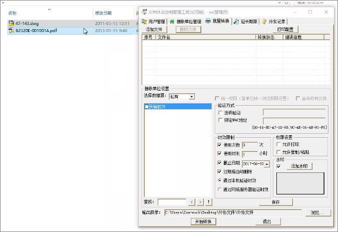Click the 输出目录 path field
338x232 pixels.
[233, 212]
